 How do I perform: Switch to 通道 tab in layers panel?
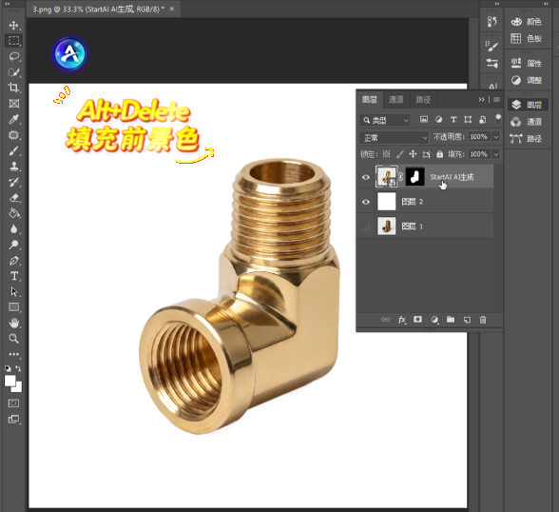click(395, 100)
